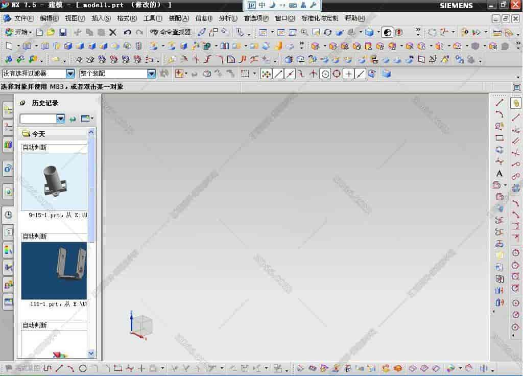Click the shaded rendering style cube icon
523x376 pixels.
pos(369,32)
